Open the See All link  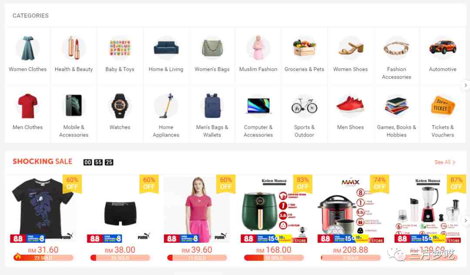pyautogui.click(x=445, y=162)
